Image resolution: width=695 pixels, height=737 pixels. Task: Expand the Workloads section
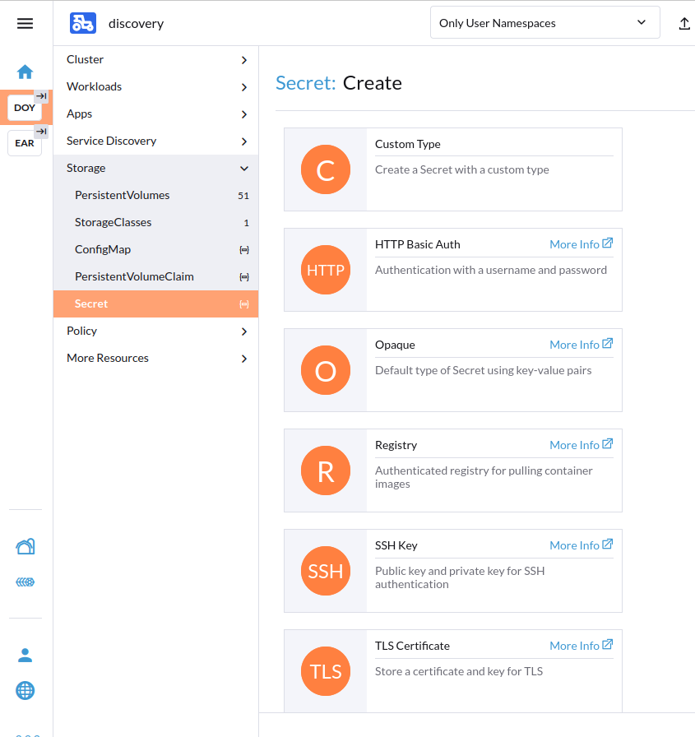pyautogui.click(x=155, y=87)
